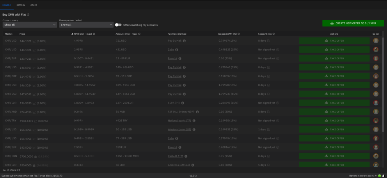Switch to the MONERO tab
Viewport: 387px width, 178px height.
tap(7, 5)
